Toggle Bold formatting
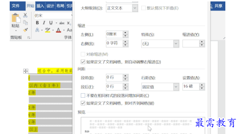This screenshot has height=134, width=239. [37, 23]
